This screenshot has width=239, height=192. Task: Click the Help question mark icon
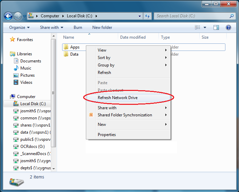pyautogui.click(x=228, y=27)
